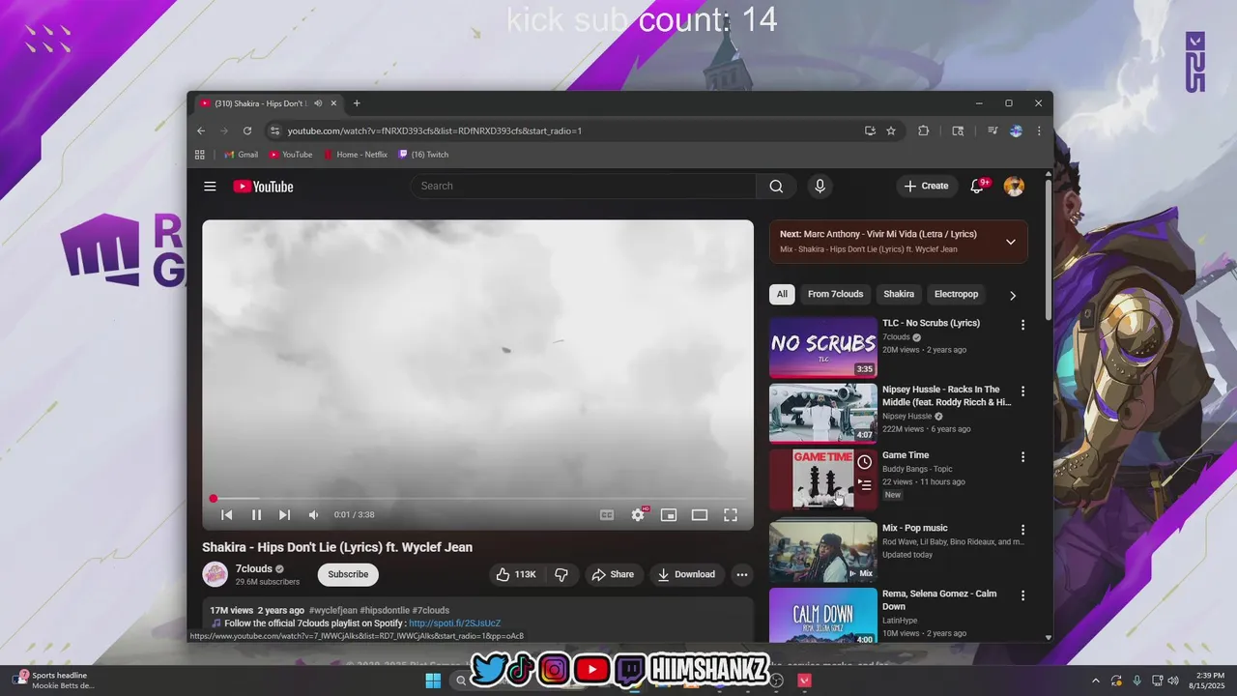Open YouTube notifications bell
Viewport: 1237px width, 696px height.
click(x=977, y=187)
